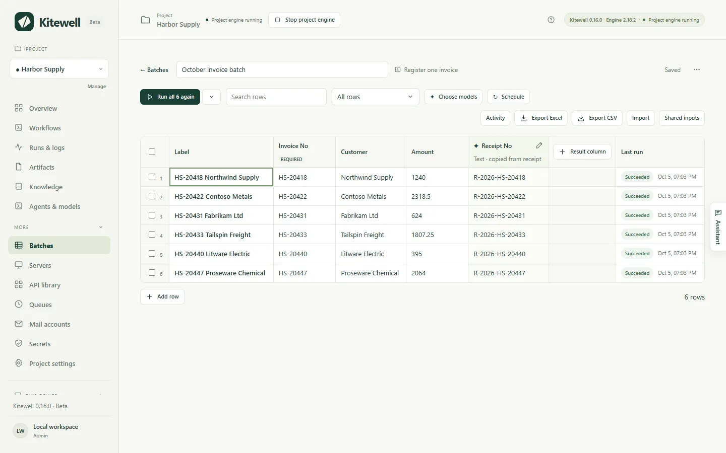
Task: Check the HS-20447 Proseware Chemical row checkbox
Action: pos(152,272)
